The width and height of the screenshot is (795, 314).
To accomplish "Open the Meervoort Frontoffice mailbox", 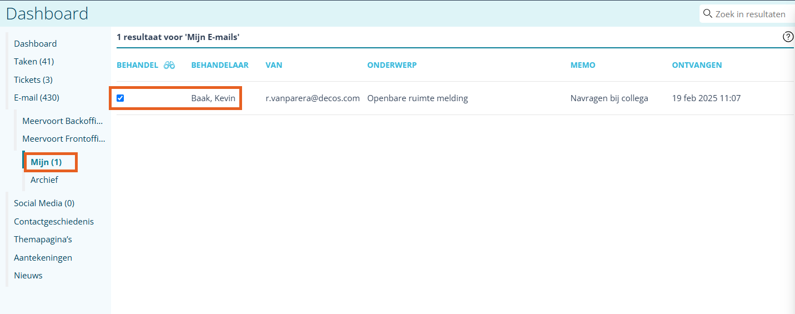I will click(x=63, y=139).
